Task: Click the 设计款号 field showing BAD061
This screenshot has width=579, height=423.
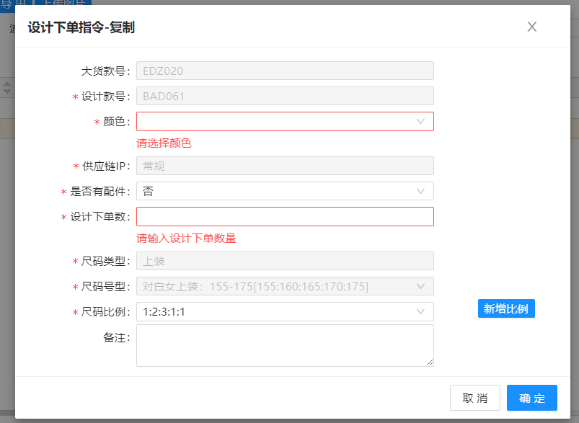Action: tap(285, 96)
